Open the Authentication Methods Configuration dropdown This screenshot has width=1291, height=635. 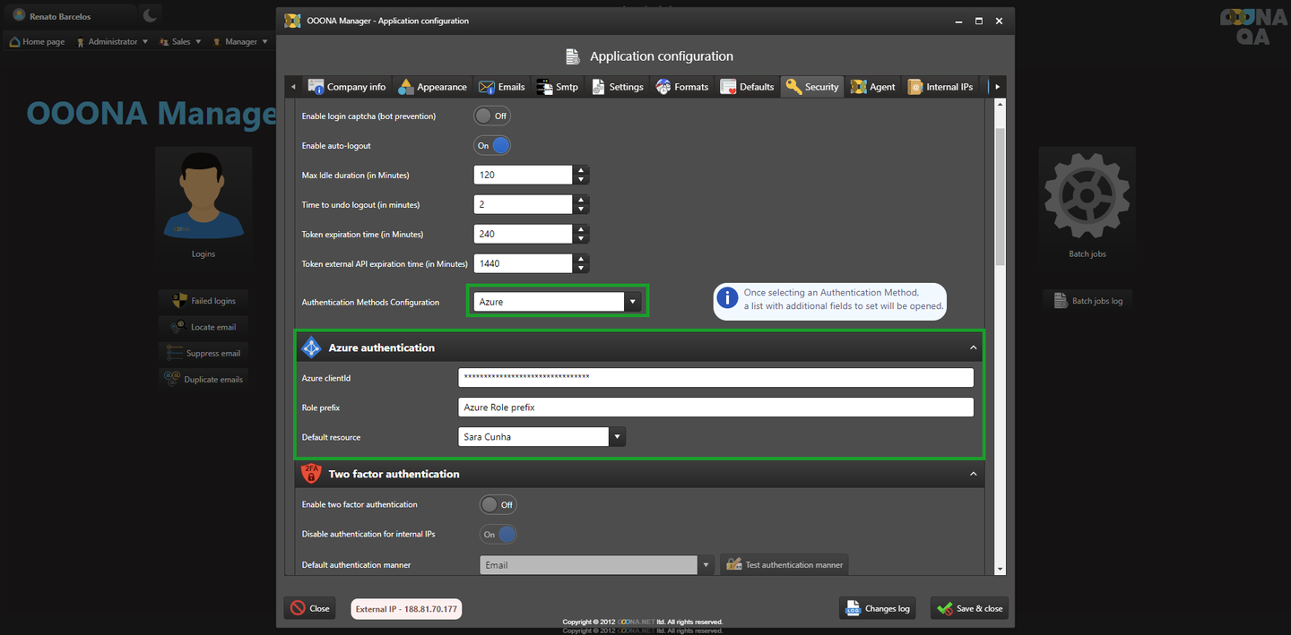tap(632, 302)
